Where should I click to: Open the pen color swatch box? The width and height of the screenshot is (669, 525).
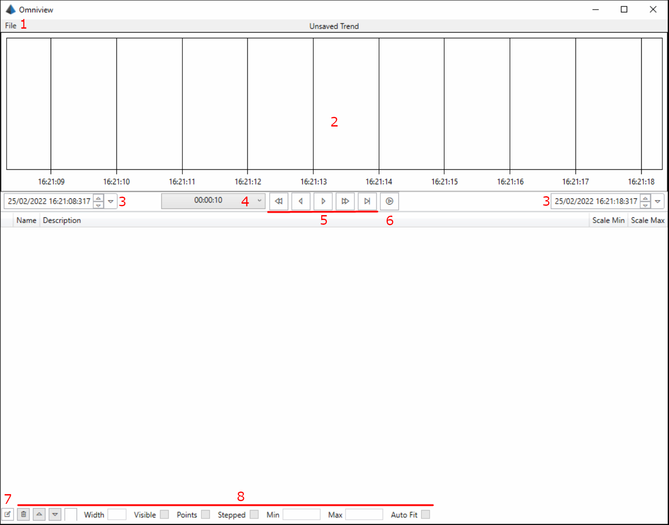(x=71, y=514)
